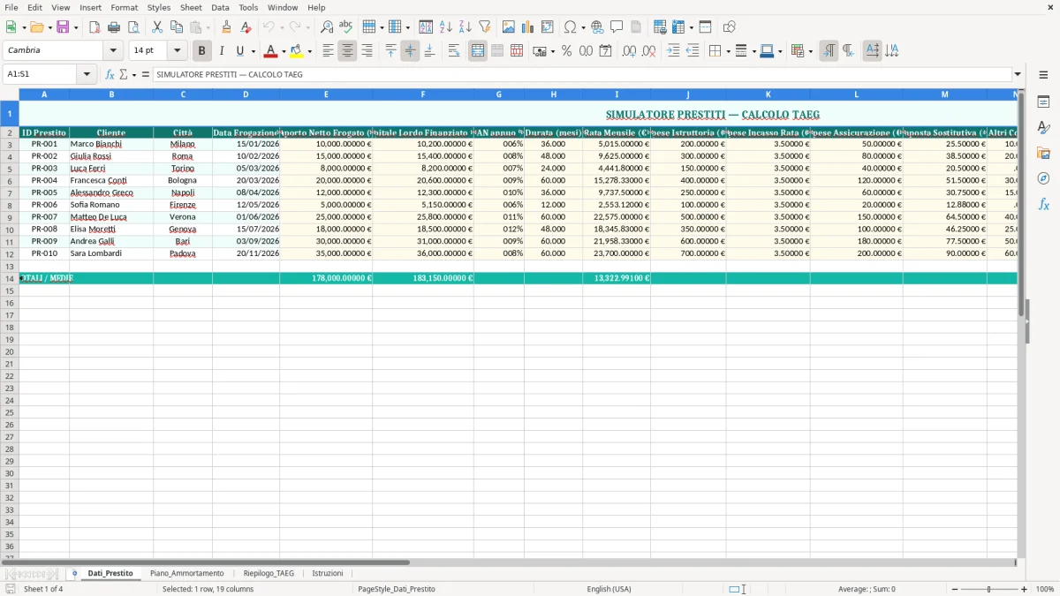Click the Insert Image icon
Image resolution: width=1060 pixels, height=596 pixels.
click(x=509, y=27)
